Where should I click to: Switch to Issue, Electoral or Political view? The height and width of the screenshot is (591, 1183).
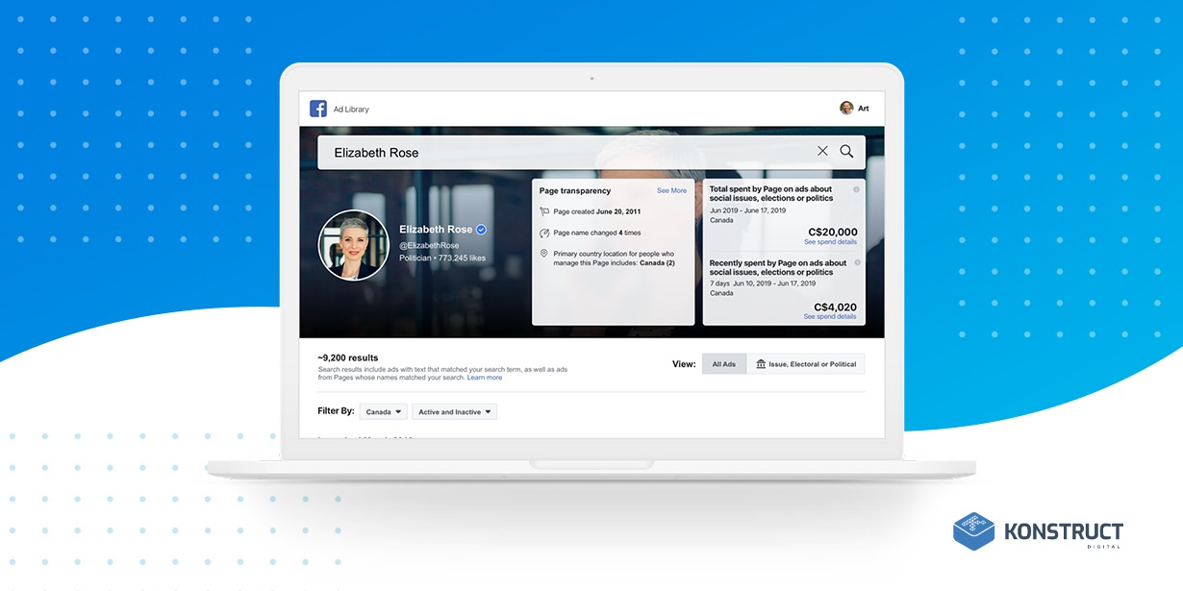point(806,364)
